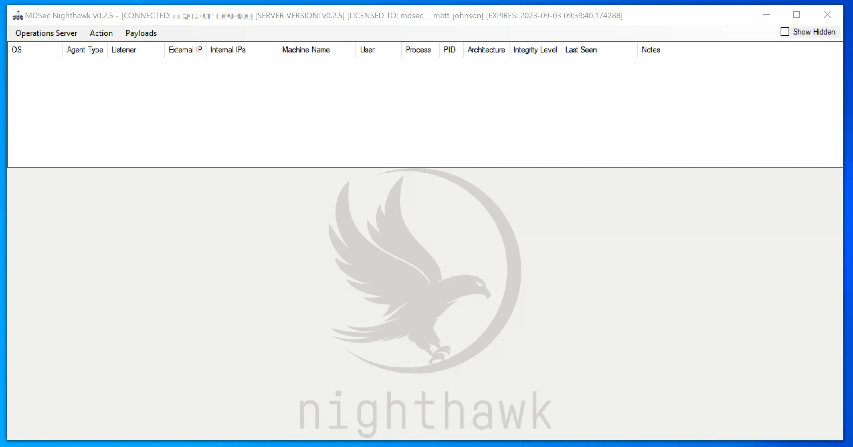Open the Action menu
853x447 pixels.
(x=101, y=33)
